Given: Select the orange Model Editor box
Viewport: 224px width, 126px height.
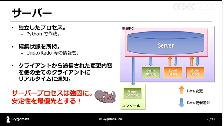Looking at the screenshot, I should pos(195,72).
